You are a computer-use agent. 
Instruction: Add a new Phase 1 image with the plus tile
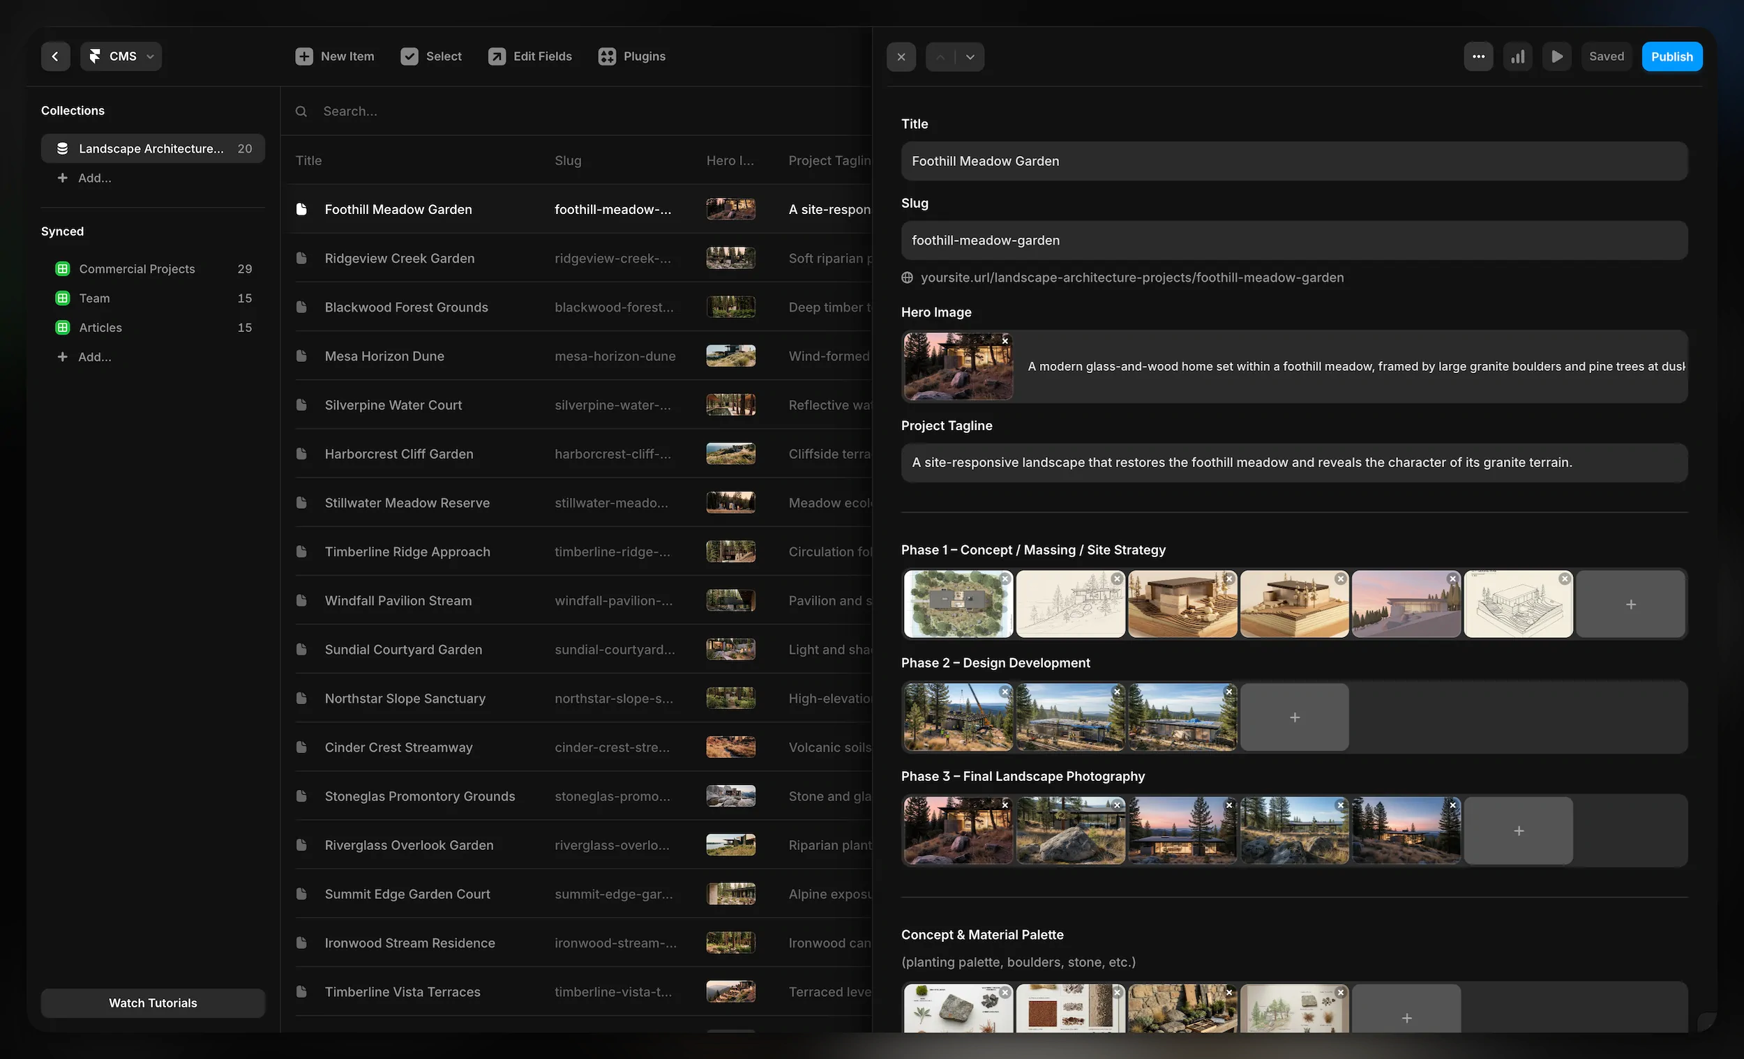pyautogui.click(x=1630, y=604)
